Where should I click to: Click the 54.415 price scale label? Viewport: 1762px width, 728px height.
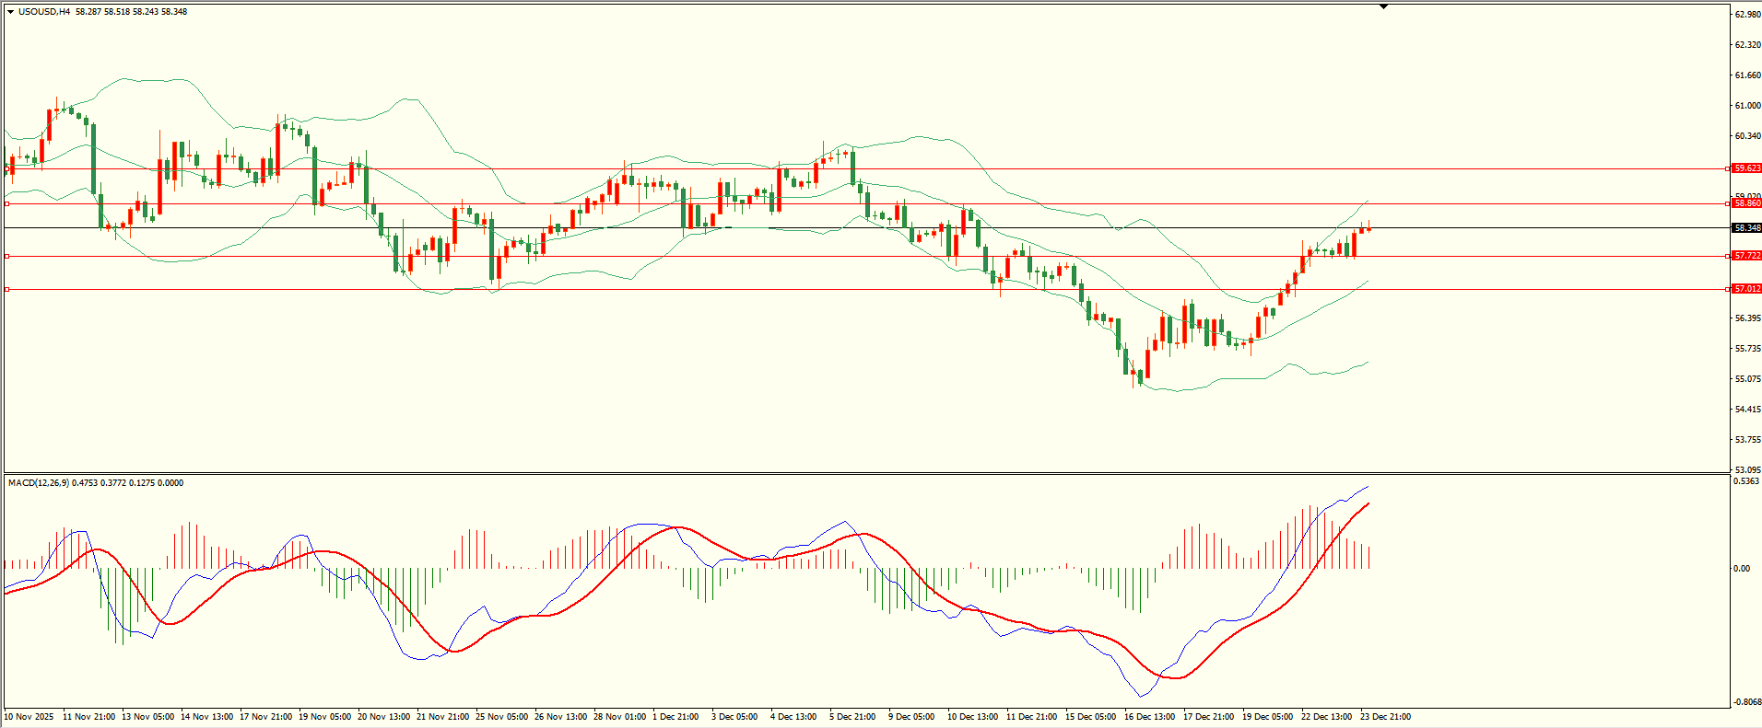point(1747,409)
